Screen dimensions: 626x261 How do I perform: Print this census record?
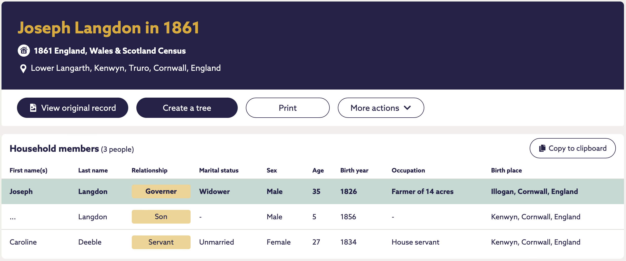pos(288,108)
